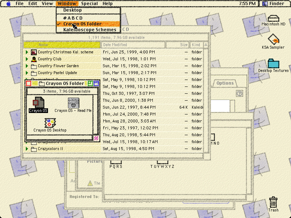Click the Crayon OS Folder window title text
This screenshot has width=291, height=218.
[x=65, y=84]
